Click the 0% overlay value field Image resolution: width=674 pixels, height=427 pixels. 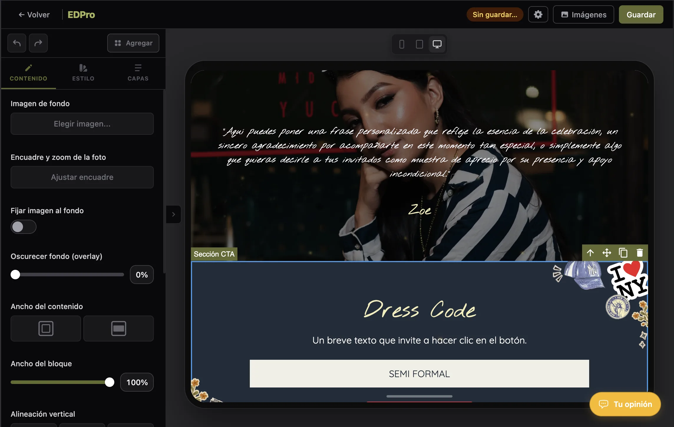(142, 275)
